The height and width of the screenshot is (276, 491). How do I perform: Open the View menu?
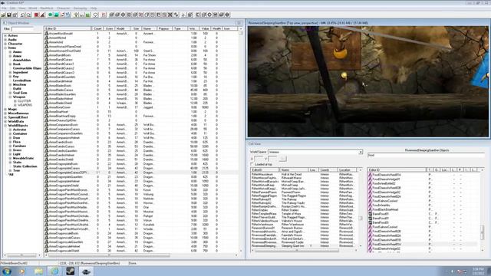coord(22,8)
